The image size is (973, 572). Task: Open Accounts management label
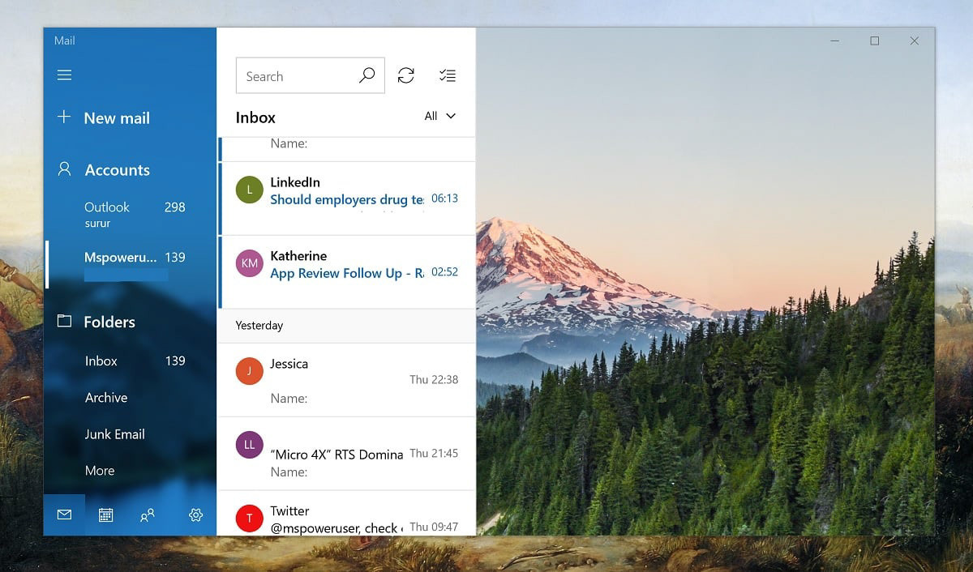118,170
